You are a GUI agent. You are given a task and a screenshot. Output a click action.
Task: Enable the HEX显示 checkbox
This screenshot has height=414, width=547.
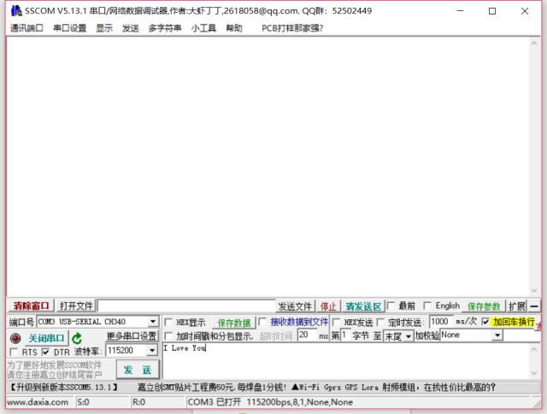click(x=168, y=323)
